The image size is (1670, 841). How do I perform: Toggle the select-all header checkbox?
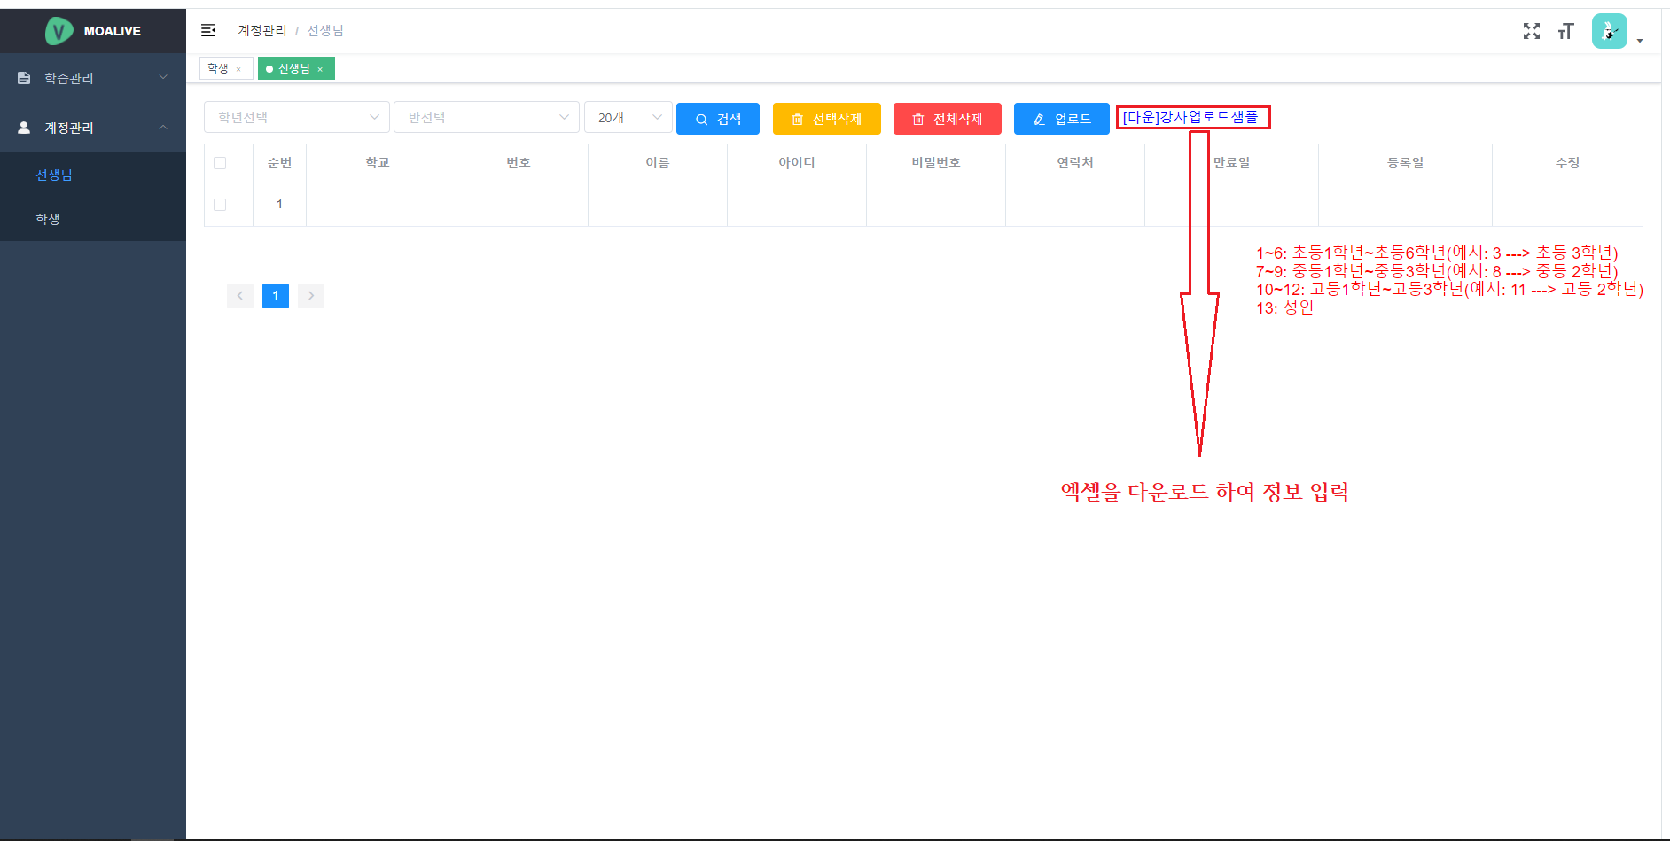220,163
